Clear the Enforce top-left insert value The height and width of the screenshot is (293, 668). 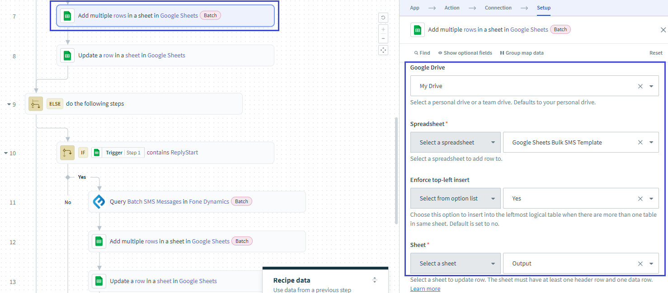tap(640, 199)
